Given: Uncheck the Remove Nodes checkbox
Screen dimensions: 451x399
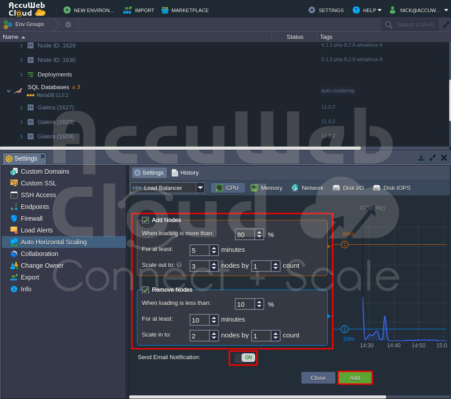Looking at the screenshot, I should coord(145,290).
